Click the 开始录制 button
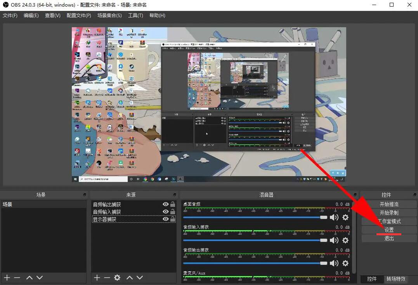 pos(389,213)
